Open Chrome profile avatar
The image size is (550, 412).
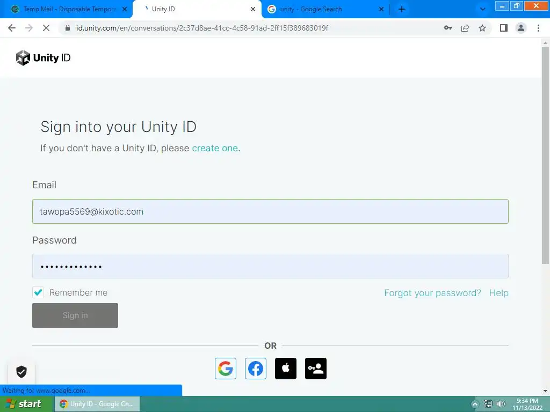tap(521, 28)
